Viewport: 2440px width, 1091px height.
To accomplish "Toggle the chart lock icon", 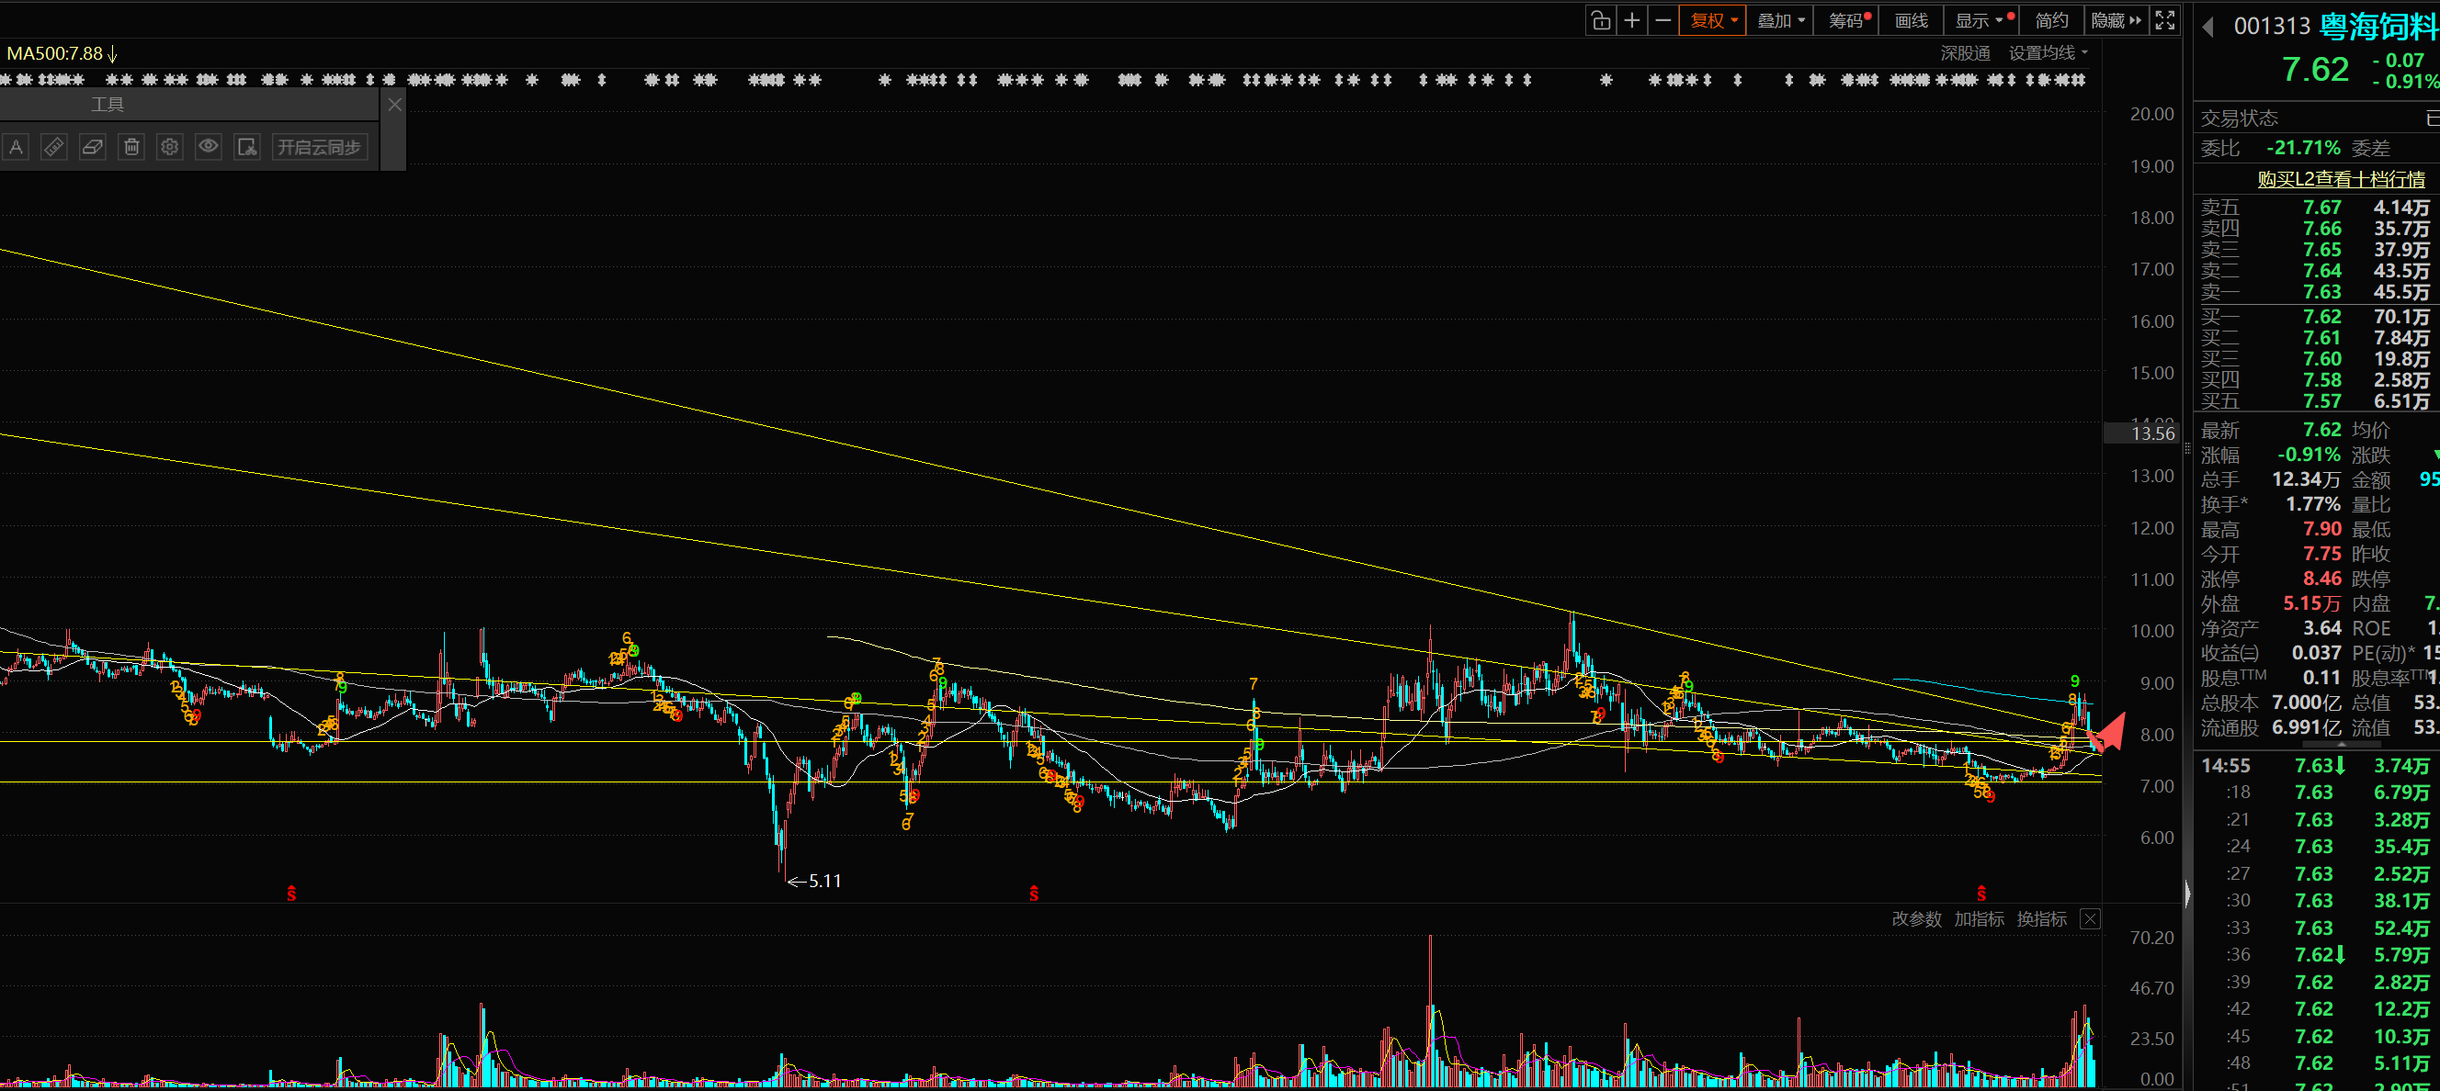I will pos(1601,21).
